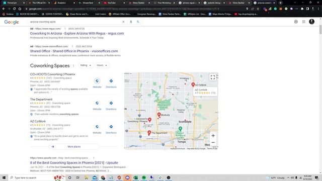The image size is (322, 181).
Task: Go to Chrome home page
Action: point(20,9)
